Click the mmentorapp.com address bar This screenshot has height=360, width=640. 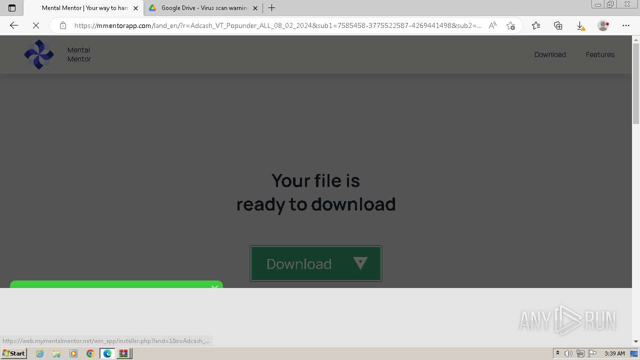coord(277,25)
